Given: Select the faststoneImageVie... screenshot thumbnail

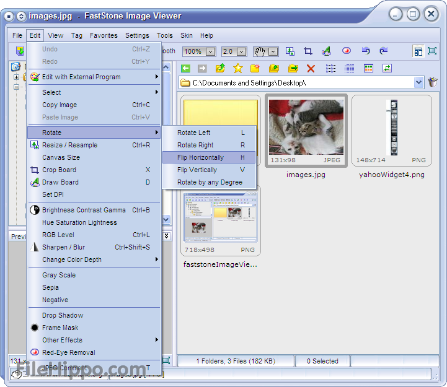Looking at the screenshot, I should point(220,220).
